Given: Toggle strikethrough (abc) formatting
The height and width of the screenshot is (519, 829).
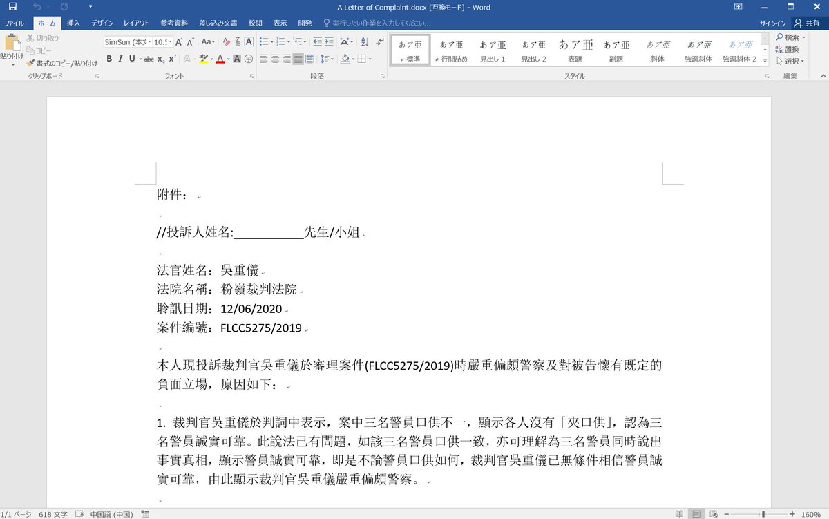Looking at the screenshot, I should (149, 59).
